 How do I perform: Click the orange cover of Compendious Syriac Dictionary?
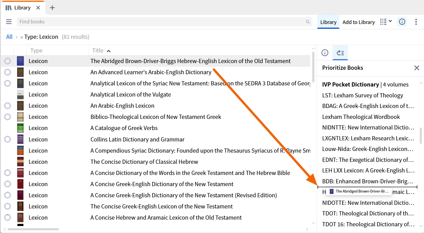click(x=20, y=150)
